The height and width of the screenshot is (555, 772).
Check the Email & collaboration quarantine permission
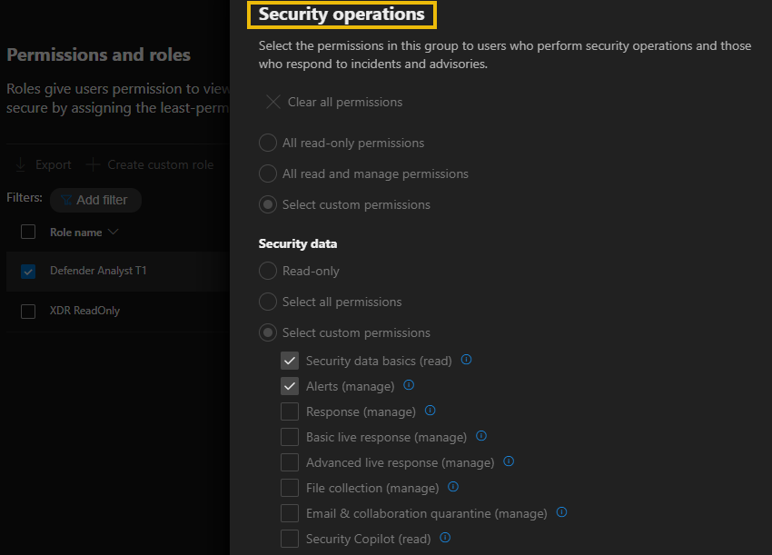(289, 512)
